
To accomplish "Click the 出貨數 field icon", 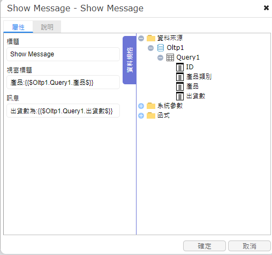I will tap(180, 96).
